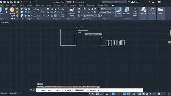Toggle object snap tracking in status bar
This screenshot has width=171, height=96.
125,94
